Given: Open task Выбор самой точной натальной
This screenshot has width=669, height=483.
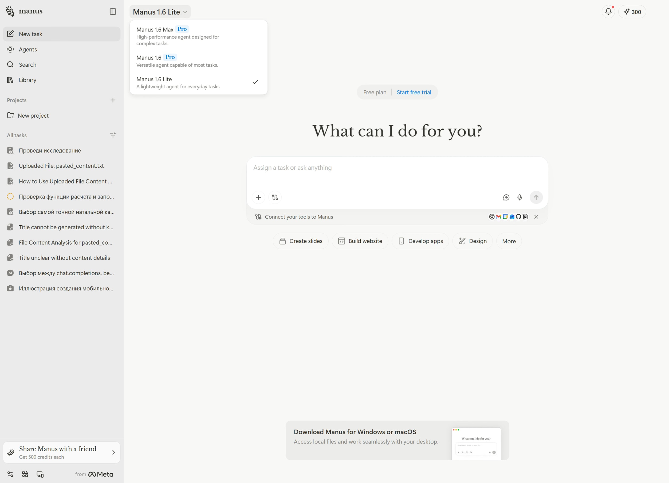Looking at the screenshot, I should [x=62, y=212].
